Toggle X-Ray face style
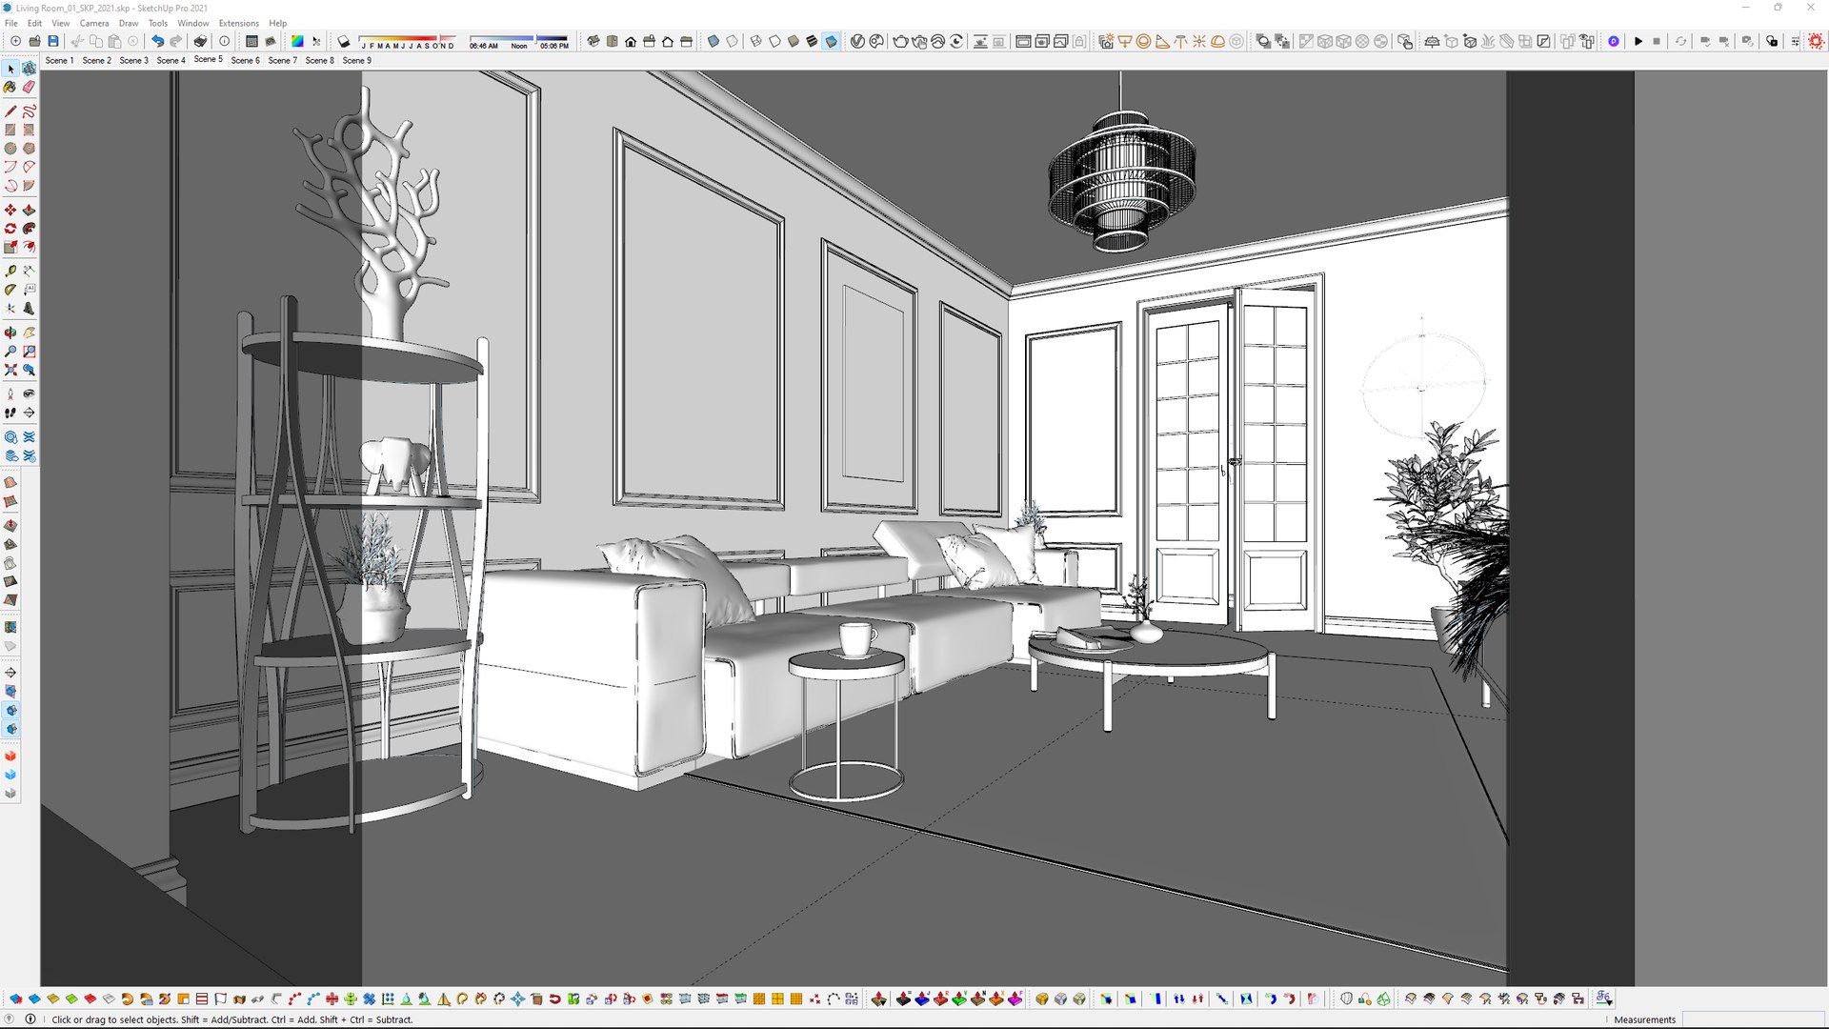This screenshot has height=1029, width=1829. [x=714, y=41]
